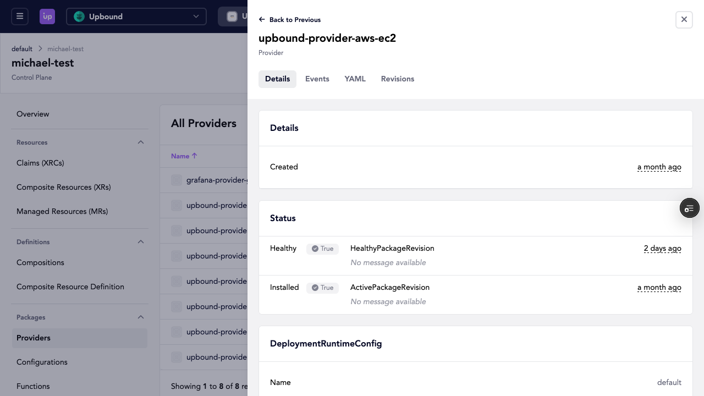Close the provider details drawer
The width and height of the screenshot is (704, 396).
pos(684,19)
